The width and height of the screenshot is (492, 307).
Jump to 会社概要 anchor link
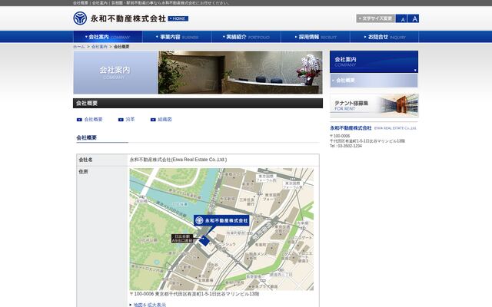point(94,120)
